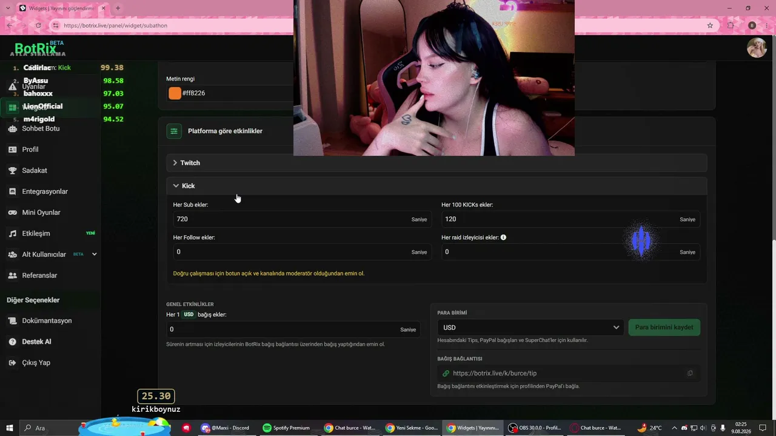Click the Bağış Bağlantısı label
The width and height of the screenshot is (776, 436).
[x=460, y=358]
